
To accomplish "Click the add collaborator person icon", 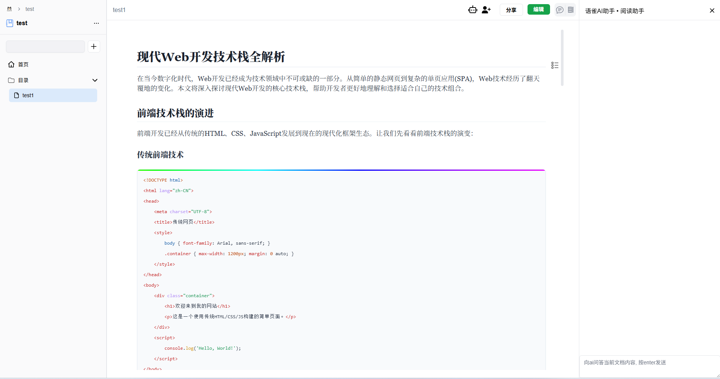I will [486, 10].
